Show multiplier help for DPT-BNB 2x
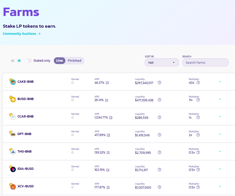The width and height of the screenshot is (235, 196). (x=198, y=135)
